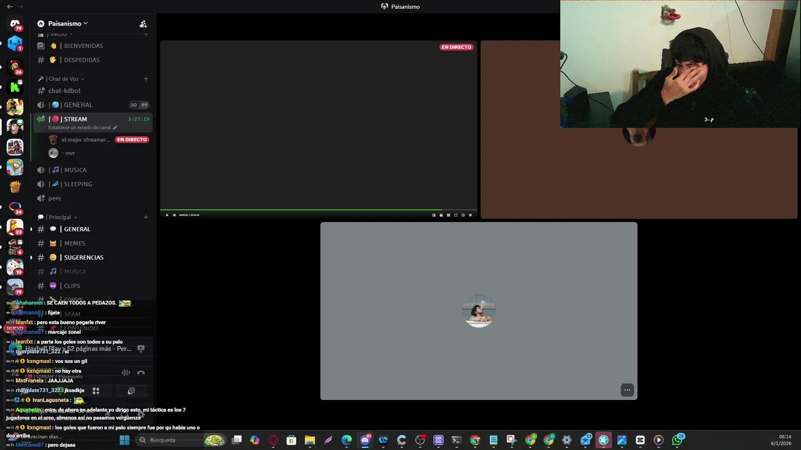801x450 pixels.
Task: Open the MEMES text channel
Action: click(92, 244)
